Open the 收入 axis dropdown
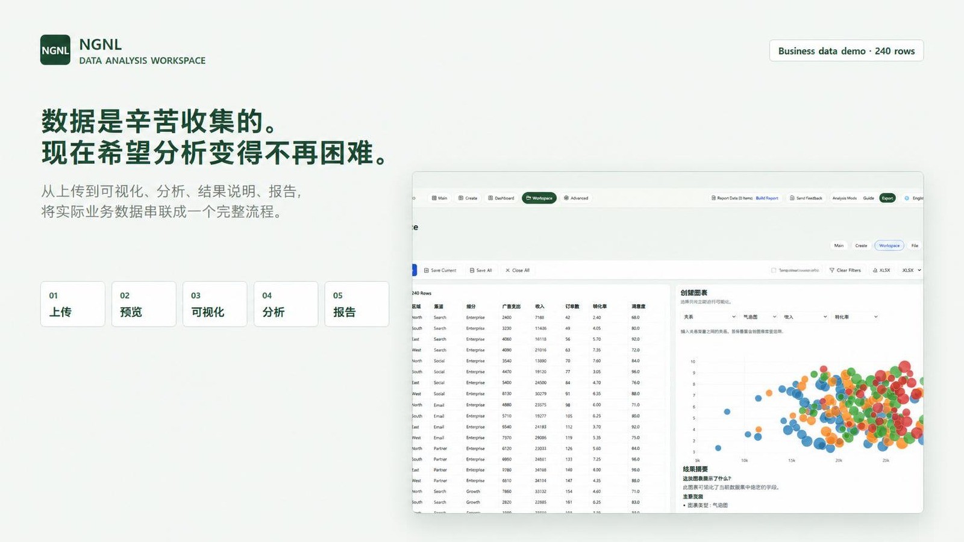Viewport: 964px width, 542px height. (806, 317)
